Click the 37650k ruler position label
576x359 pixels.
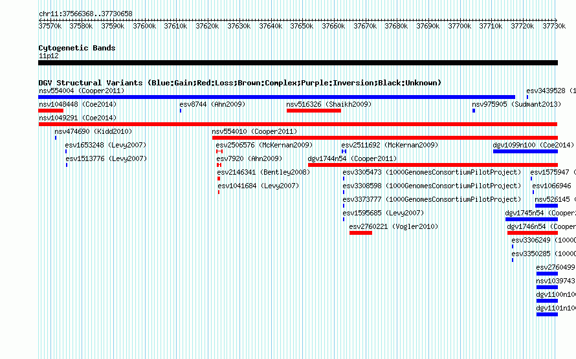tap(302, 26)
